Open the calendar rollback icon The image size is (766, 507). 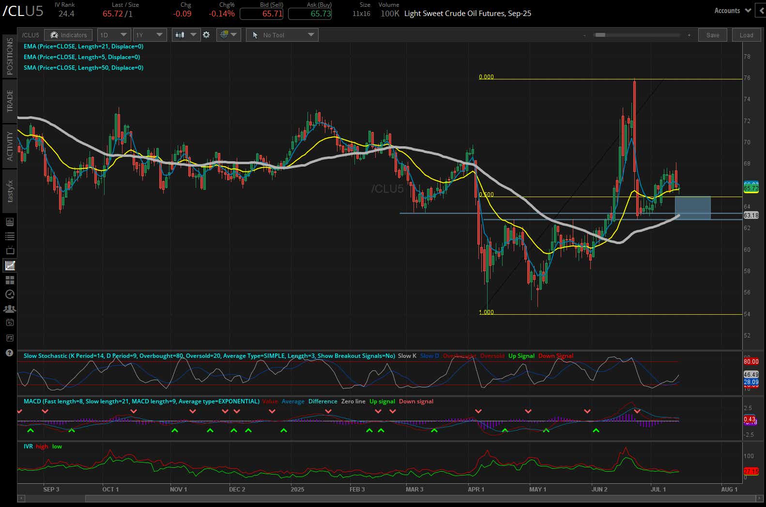click(10, 323)
